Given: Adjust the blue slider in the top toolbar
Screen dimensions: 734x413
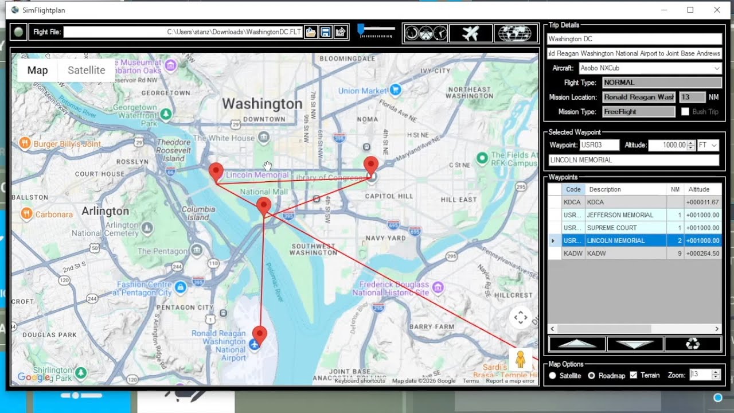Looking at the screenshot, I should 361,28.
